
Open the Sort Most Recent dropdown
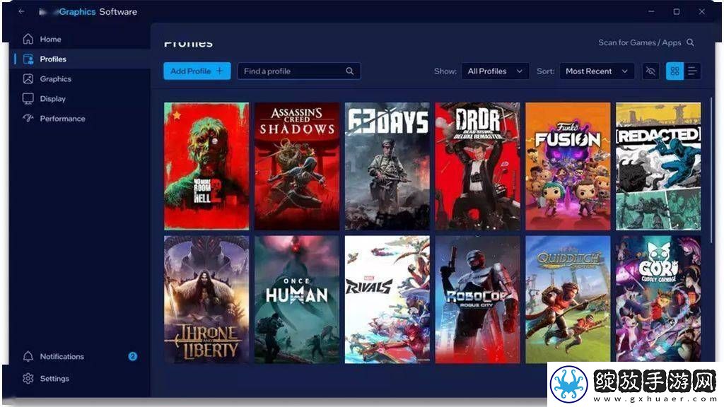[x=597, y=71]
